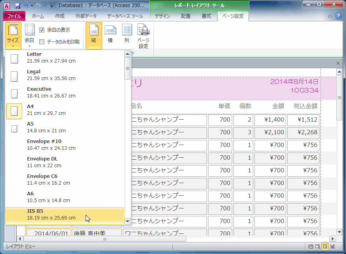Switch to the ホーム tab

pyautogui.click(x=38, y=16)
